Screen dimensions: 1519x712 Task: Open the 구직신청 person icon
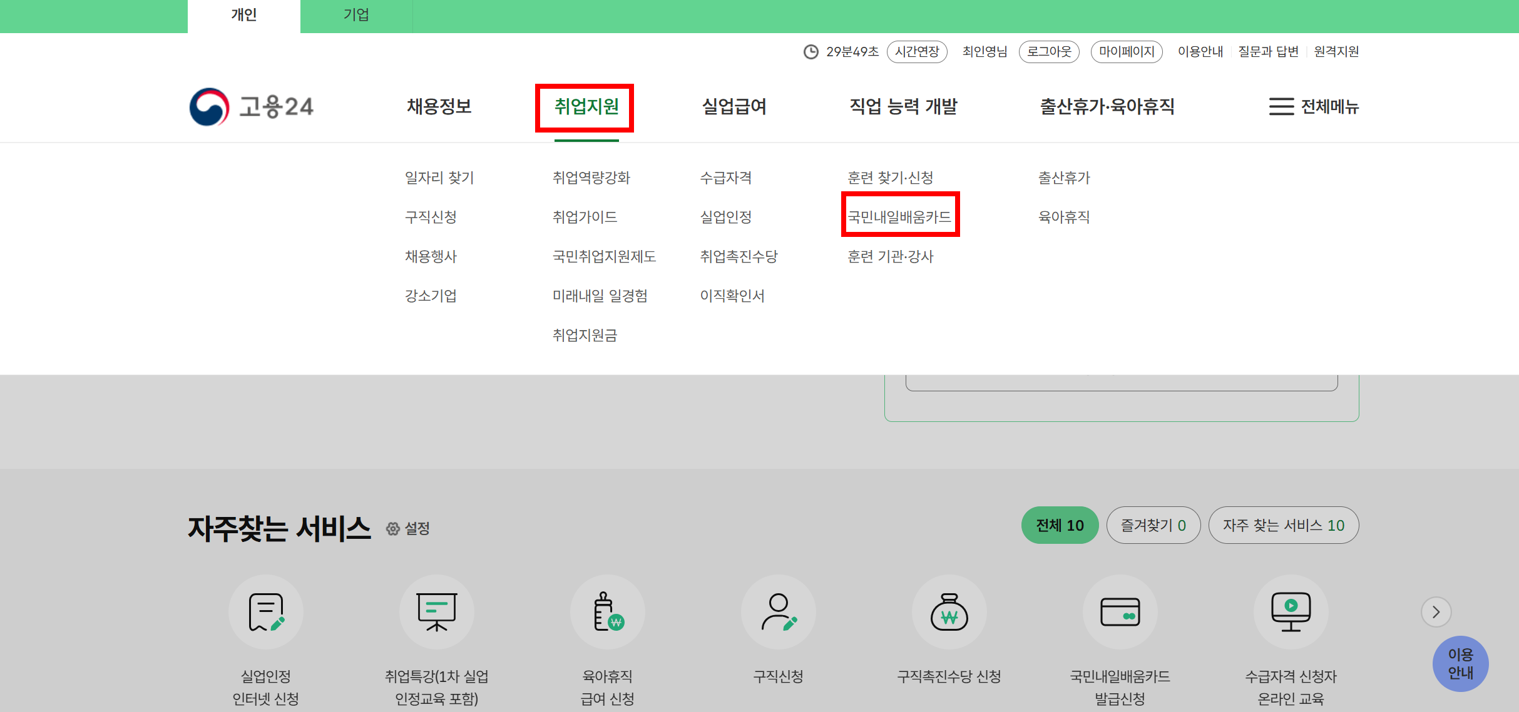(779, 612)
